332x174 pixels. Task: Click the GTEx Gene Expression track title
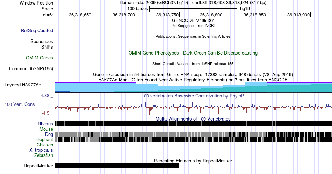click(193, 74)
